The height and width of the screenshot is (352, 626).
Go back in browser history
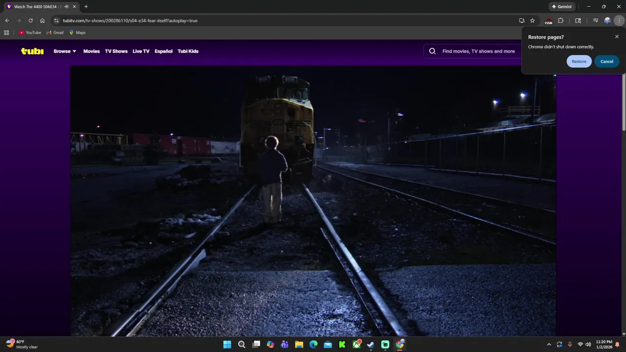(7, 21)
